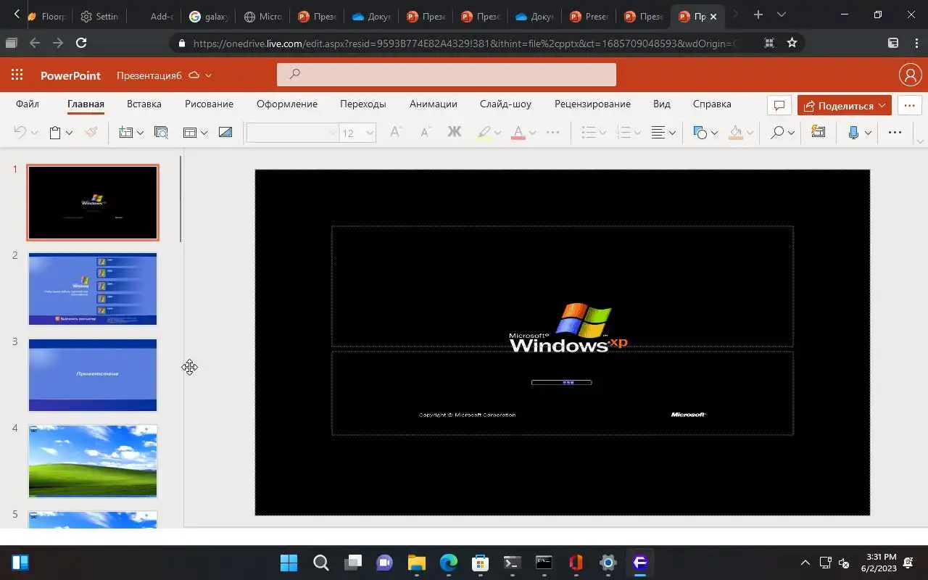The height and width of the screenshot is (580, 928).
Task: Open Dictate options dropdown arrow
Action: click(x=868, y=133)
